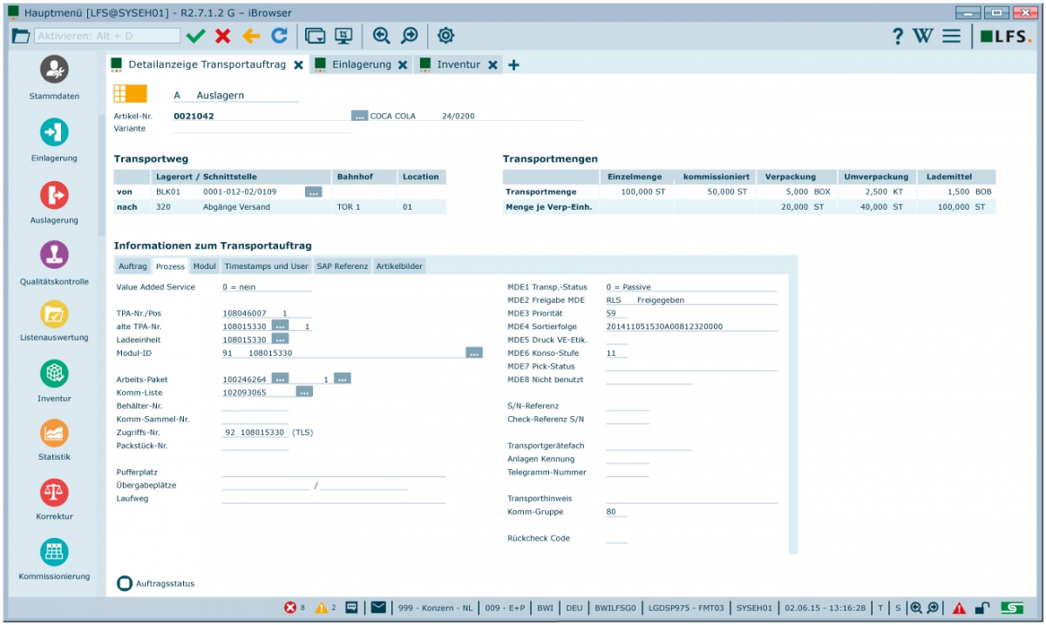The height and width of the screenshot is (625, 1046).
Task: Open lookup button beside Komm-Liste
Action: pos(304,393)
